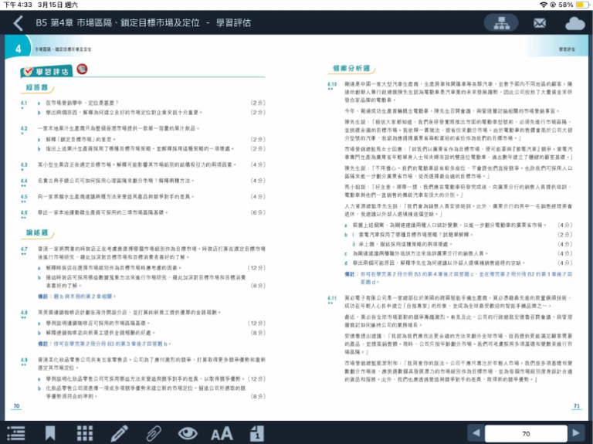Tap the status bar time 下午4:33
The height and width of the screenshot is (444, 593).
(x=18, y=5)
